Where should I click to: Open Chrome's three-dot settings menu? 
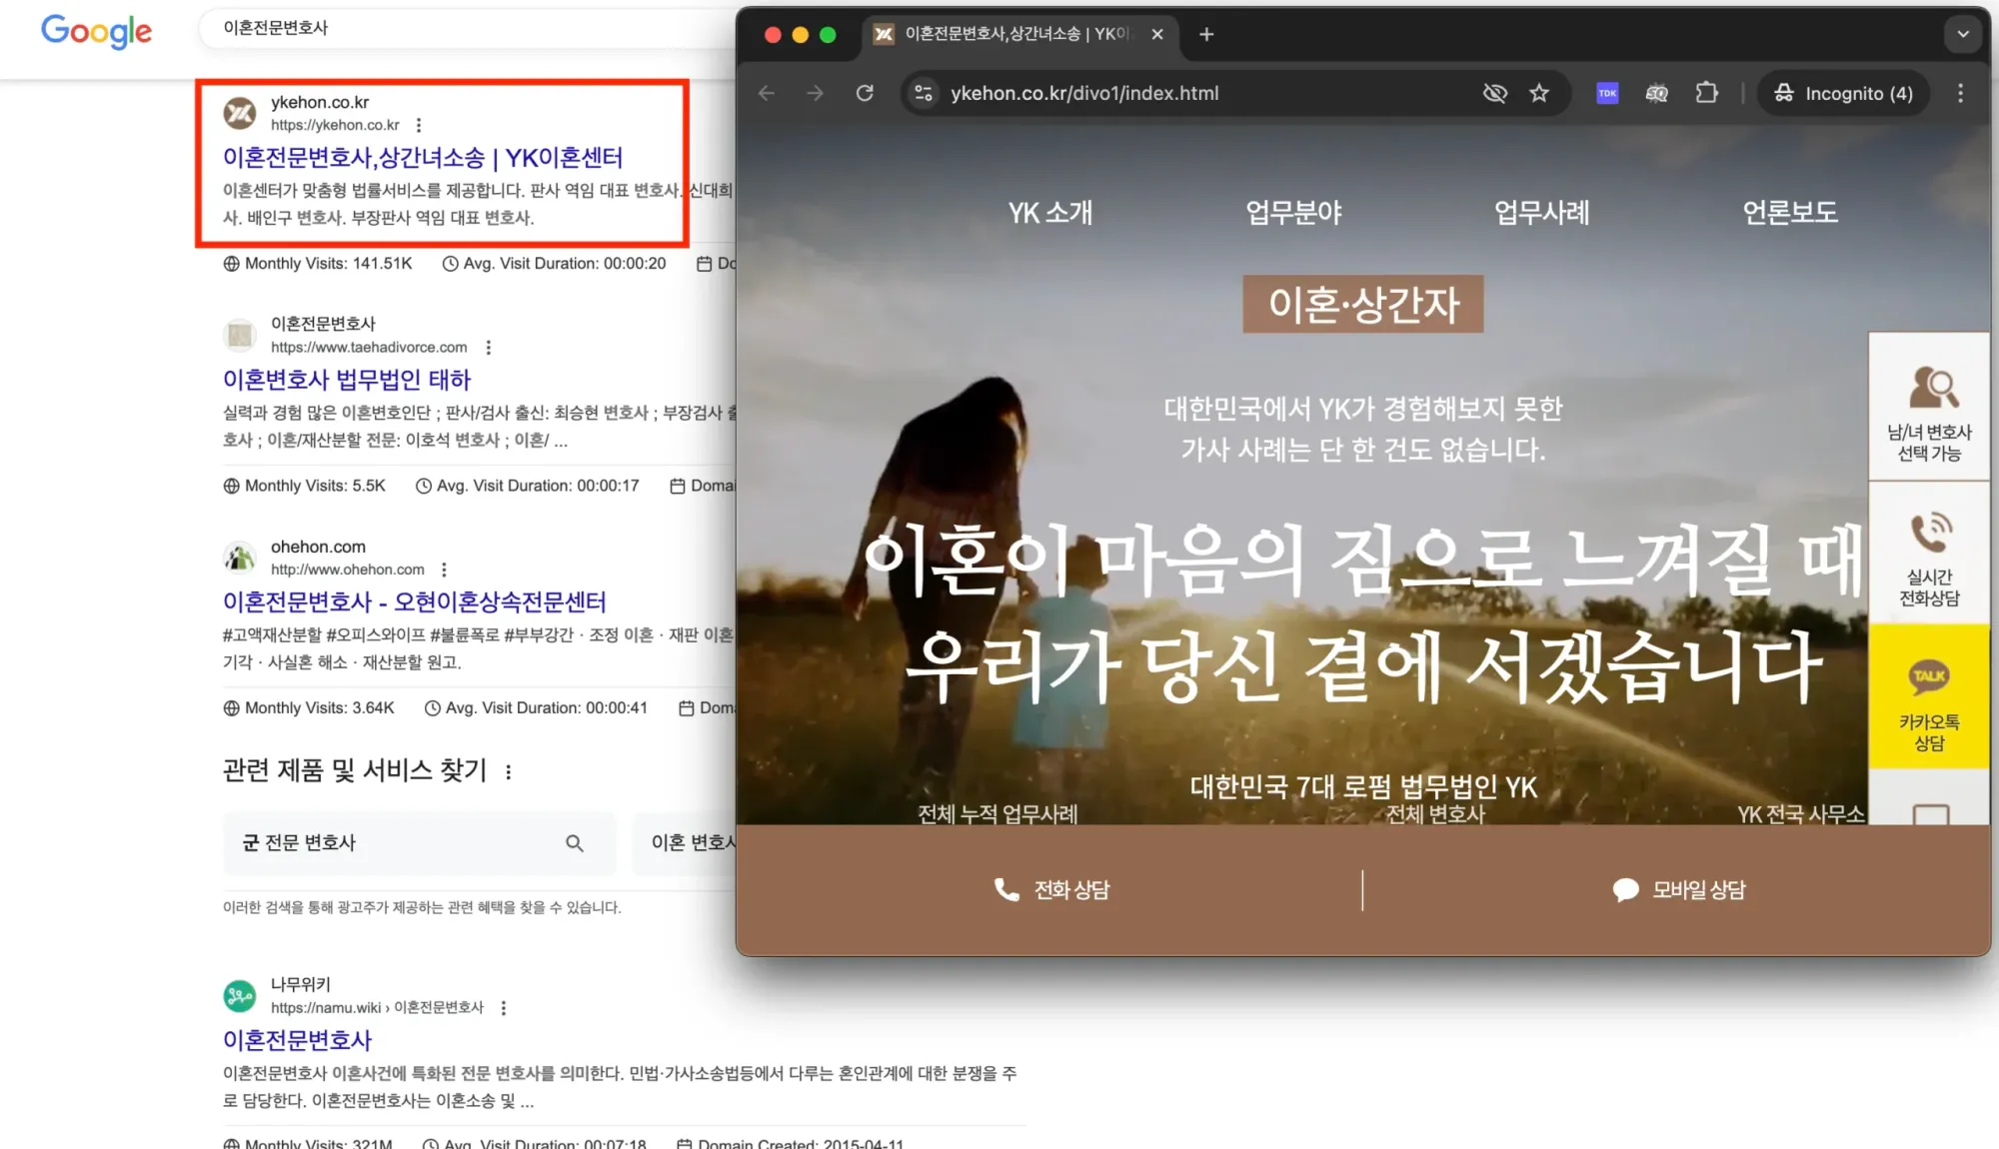1960,93
